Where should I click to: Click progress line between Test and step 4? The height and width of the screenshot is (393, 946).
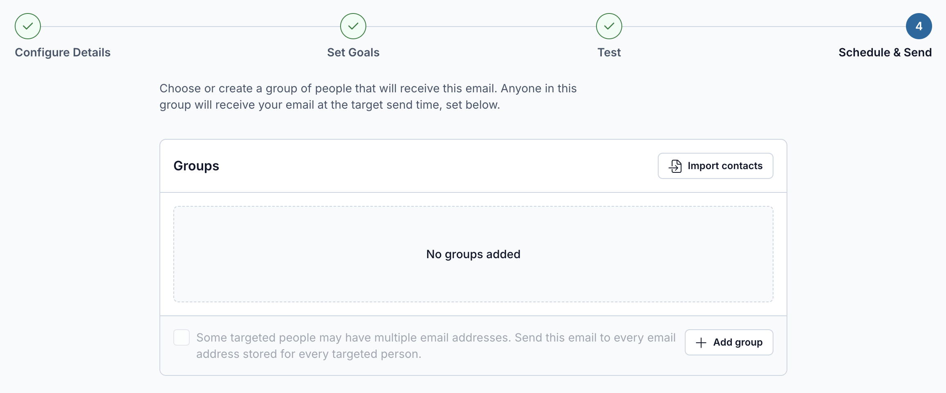pyautogui.click(x=764, y=27)
